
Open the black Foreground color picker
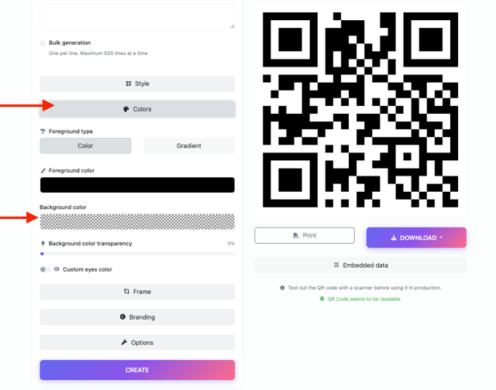pos(137,185)
